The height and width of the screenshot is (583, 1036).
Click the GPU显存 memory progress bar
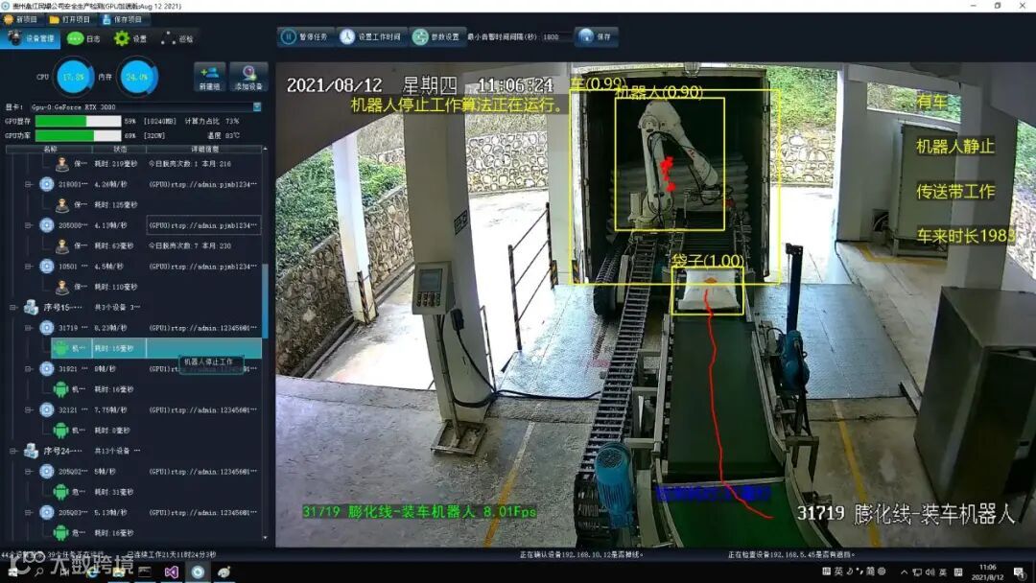78,121
